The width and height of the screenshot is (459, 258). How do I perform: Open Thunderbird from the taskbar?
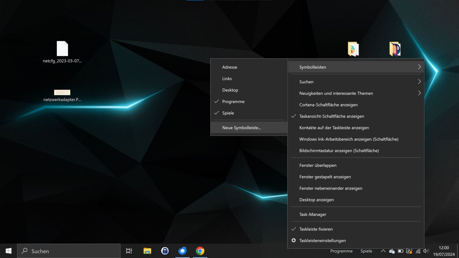[x=183, y=251]
